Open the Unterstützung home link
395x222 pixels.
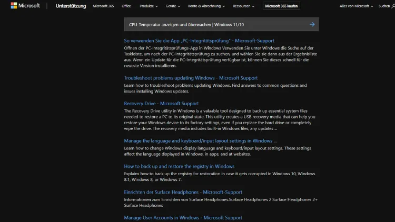(x=71, y=6)
